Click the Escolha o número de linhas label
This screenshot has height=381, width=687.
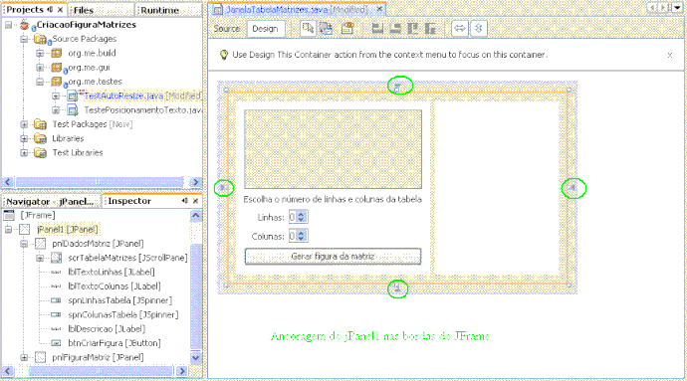333,199
